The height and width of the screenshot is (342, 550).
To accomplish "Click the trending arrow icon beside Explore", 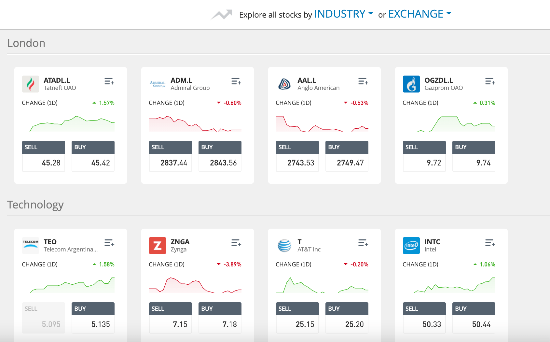I will (x=222, y=14).
